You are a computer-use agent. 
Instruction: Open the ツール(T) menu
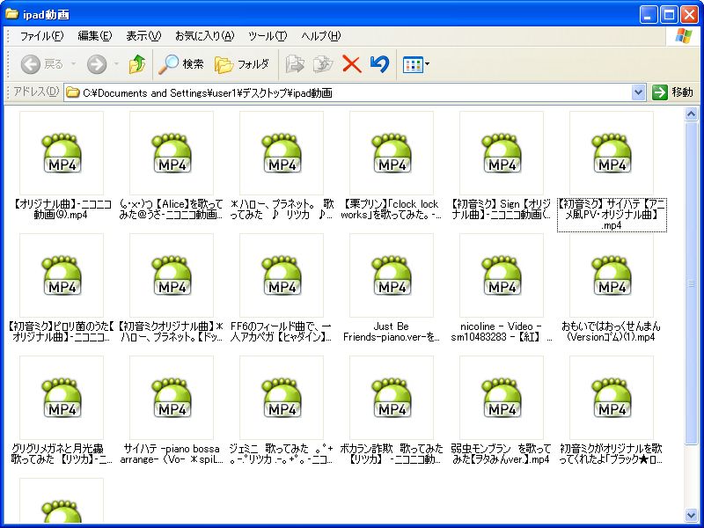click(268, 36)
